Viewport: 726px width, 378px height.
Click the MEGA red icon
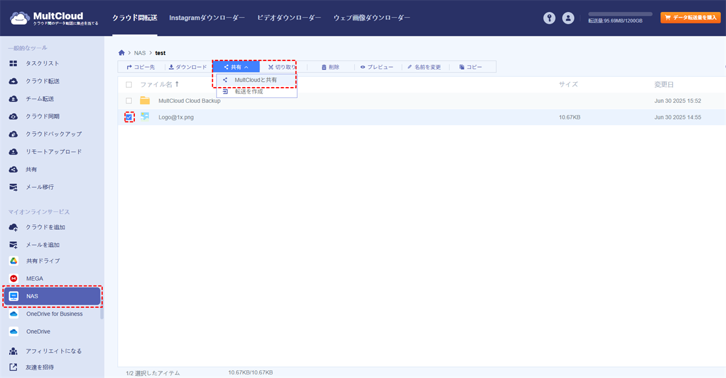[13, 278]
